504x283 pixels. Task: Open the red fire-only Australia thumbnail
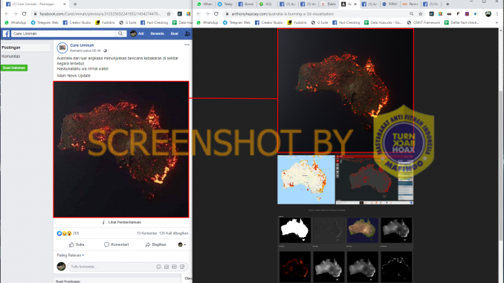pos(295,267)
